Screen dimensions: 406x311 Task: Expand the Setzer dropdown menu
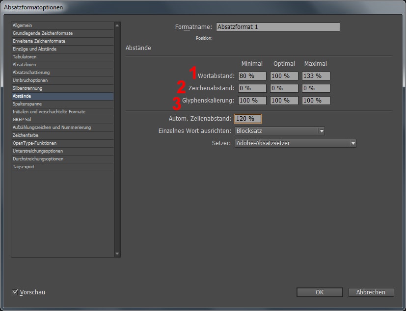295,143
